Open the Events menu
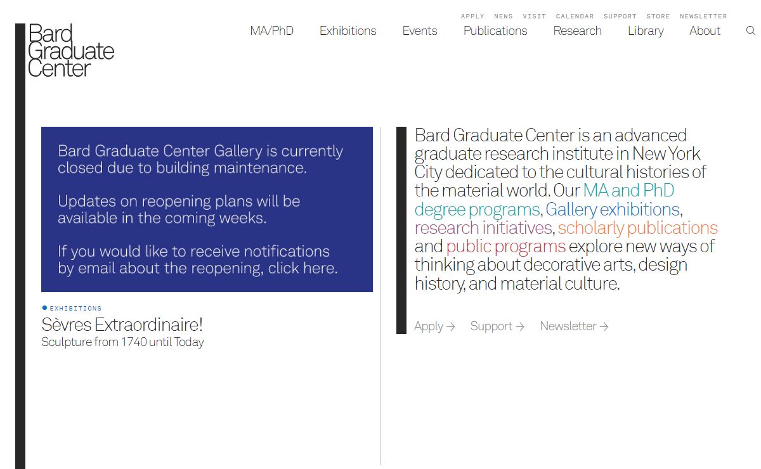 click(420, 30)
